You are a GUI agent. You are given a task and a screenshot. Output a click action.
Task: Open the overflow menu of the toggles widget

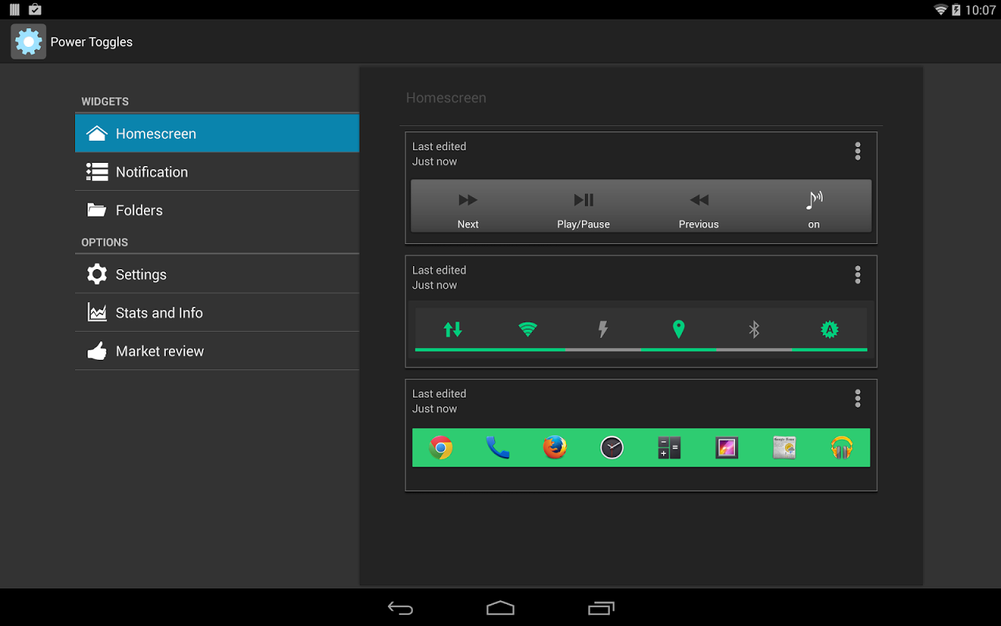857,275
